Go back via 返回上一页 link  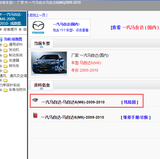tap(38, 15)
